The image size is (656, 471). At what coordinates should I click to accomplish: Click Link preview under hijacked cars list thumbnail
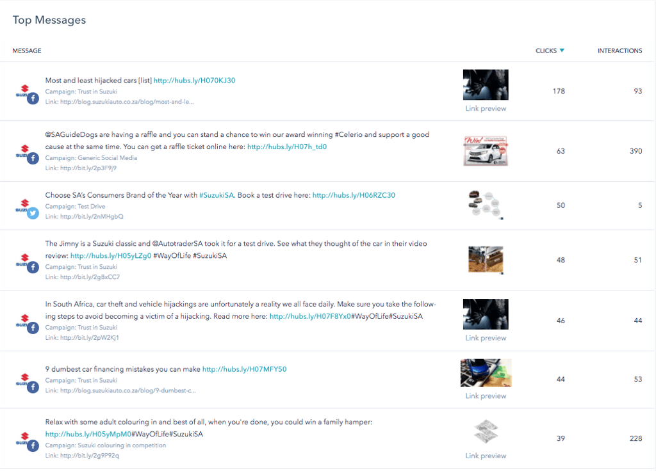pyautogui.click(x=486, y=109)
